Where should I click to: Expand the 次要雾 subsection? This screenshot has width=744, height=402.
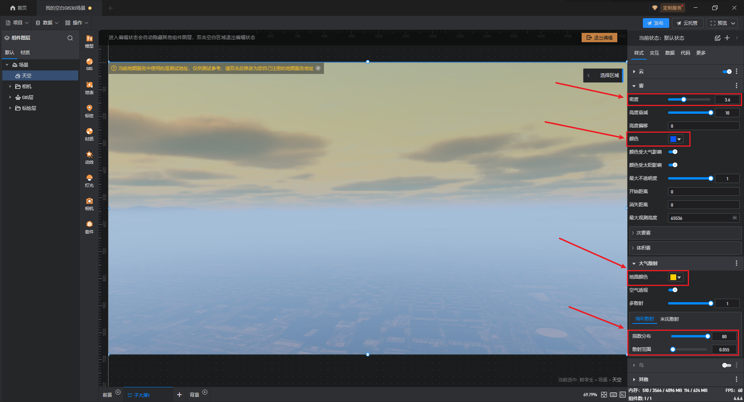pyautogui.click(x=685, y=233)
